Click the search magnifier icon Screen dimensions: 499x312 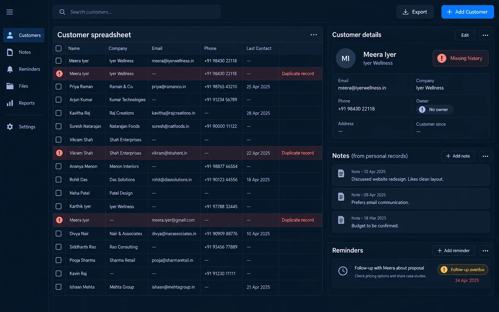click(62, 12)
